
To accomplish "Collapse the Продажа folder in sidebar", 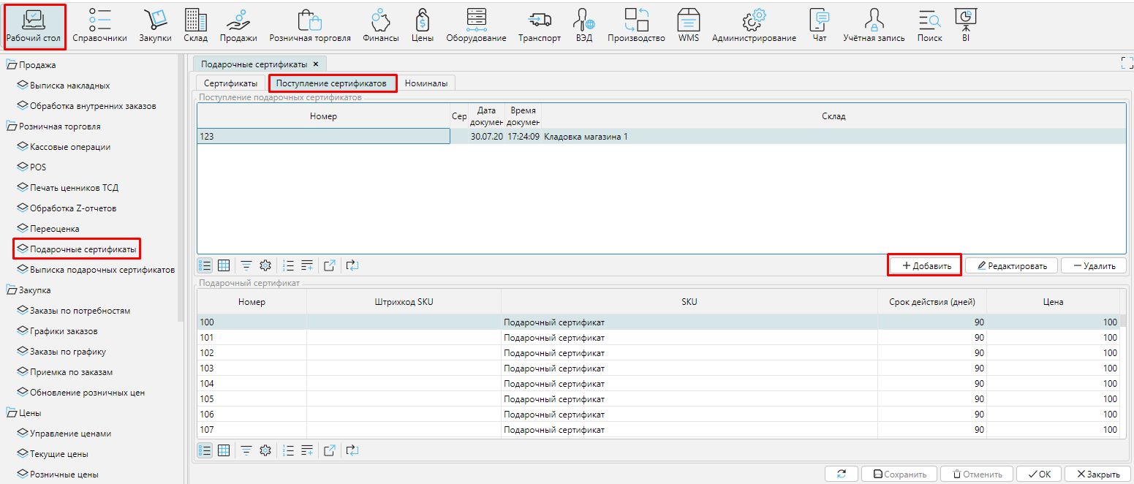I will pos(12,65).
